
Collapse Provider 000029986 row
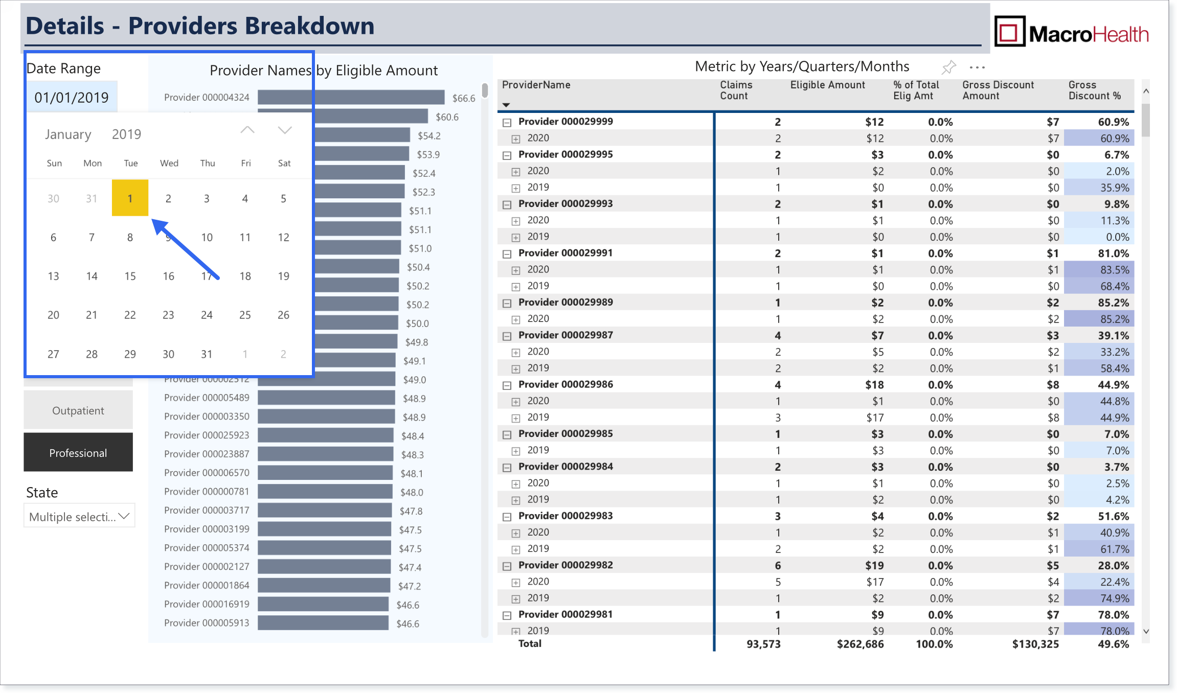[x=507, y=385]
